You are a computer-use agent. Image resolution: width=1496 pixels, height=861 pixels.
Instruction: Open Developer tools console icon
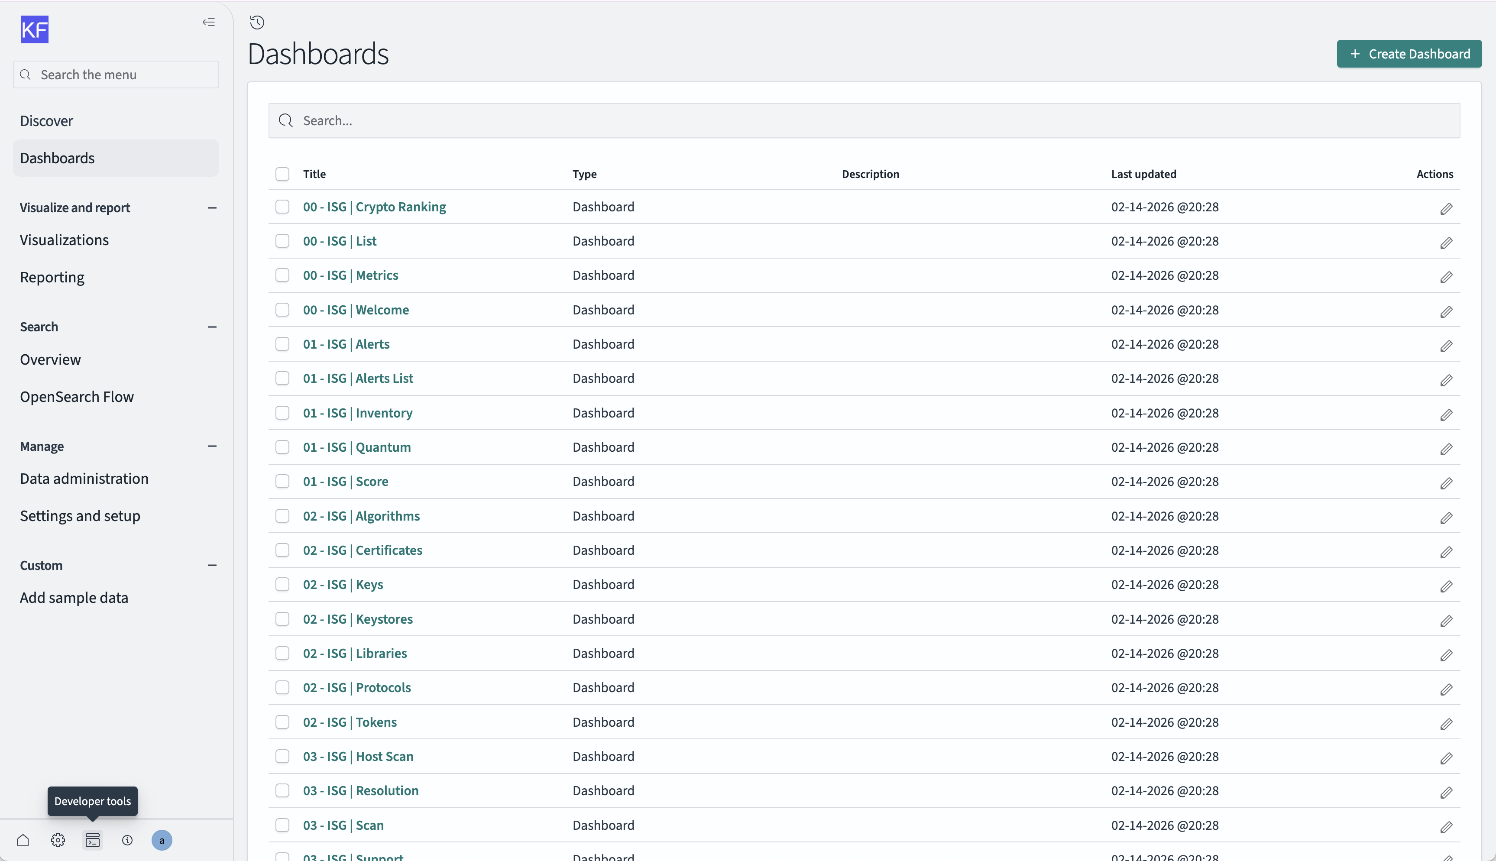(93, 840)
